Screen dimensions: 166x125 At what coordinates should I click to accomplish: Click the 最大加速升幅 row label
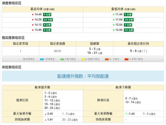pyautogui.click(x=22, y=114)
